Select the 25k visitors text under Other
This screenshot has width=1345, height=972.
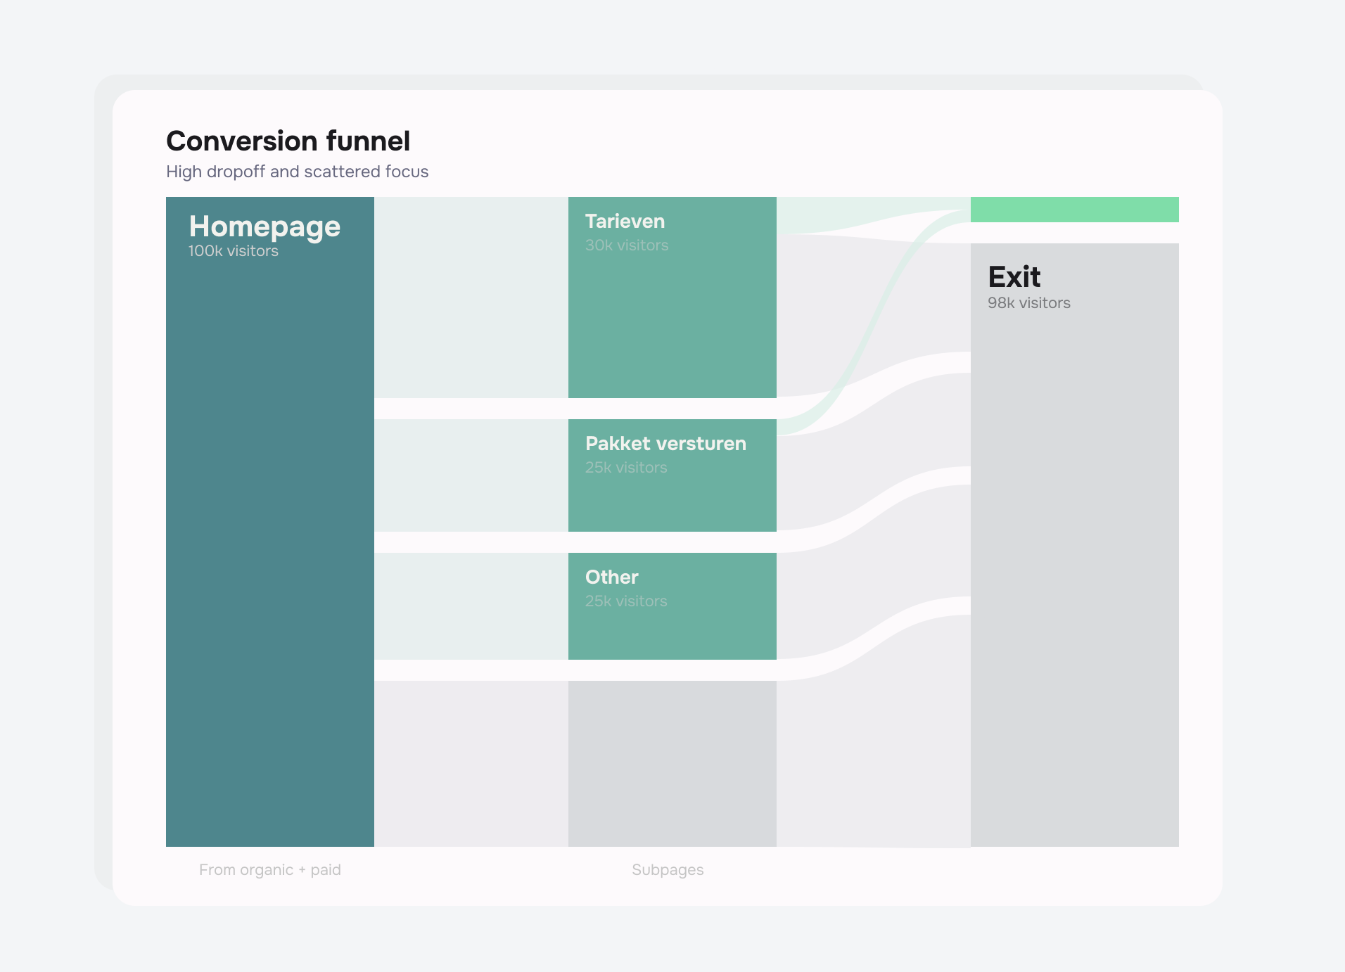point(625,601)
